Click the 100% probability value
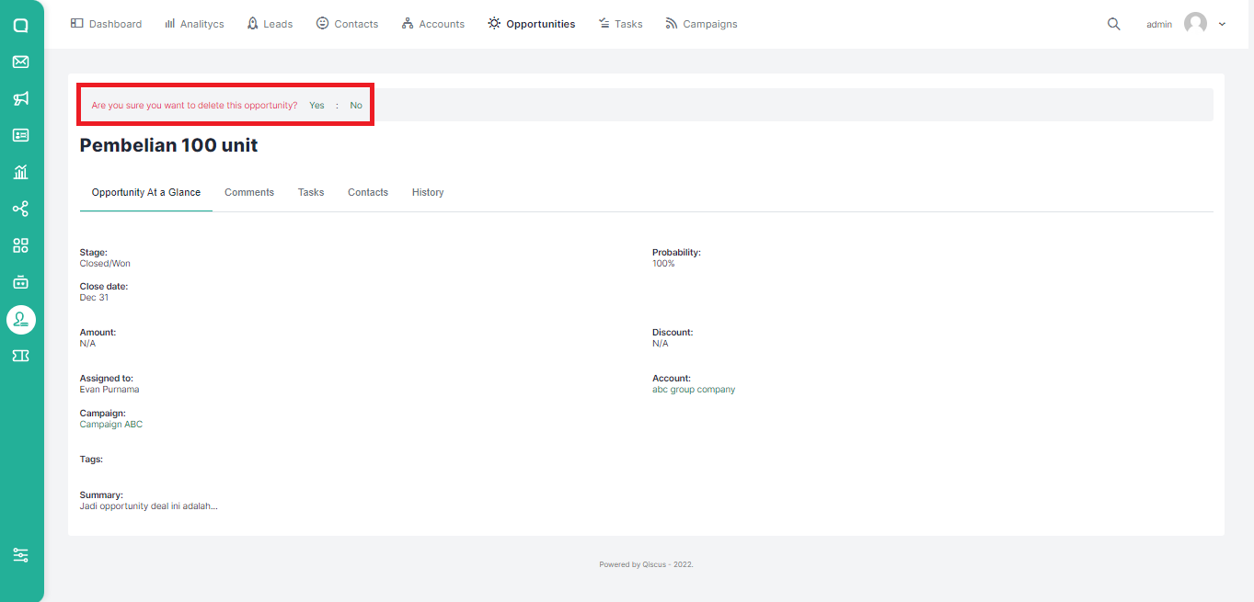The image size is (1254, 602). coord(663,264)
